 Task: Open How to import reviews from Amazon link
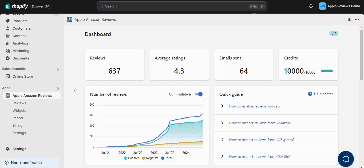(260, 123)
